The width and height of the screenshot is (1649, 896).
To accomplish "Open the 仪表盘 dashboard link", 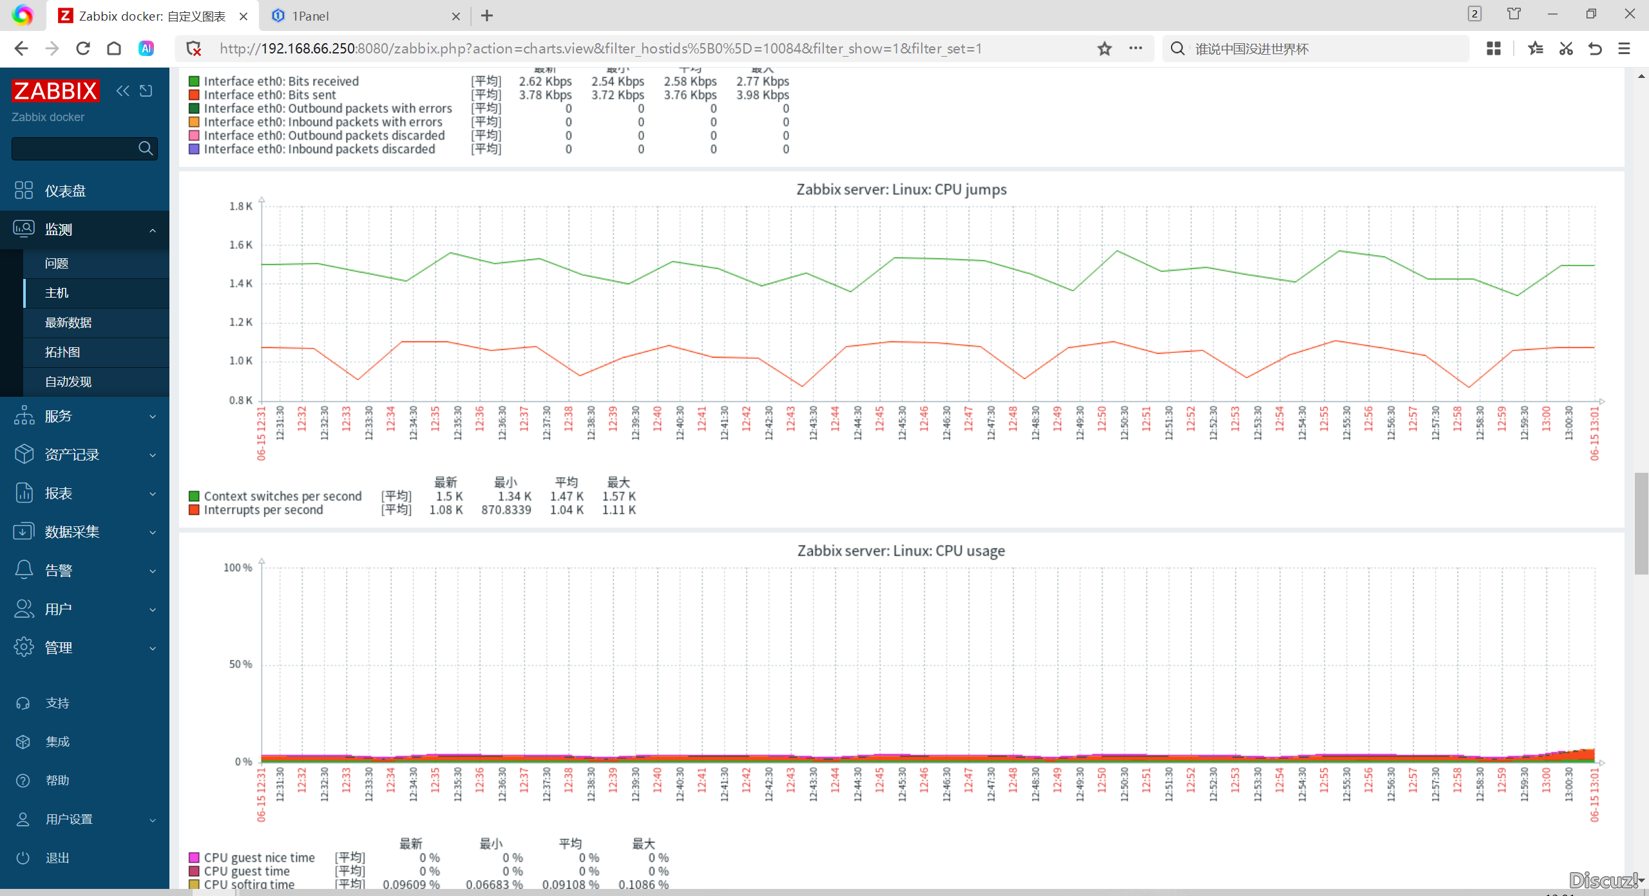I will [65, 191].
